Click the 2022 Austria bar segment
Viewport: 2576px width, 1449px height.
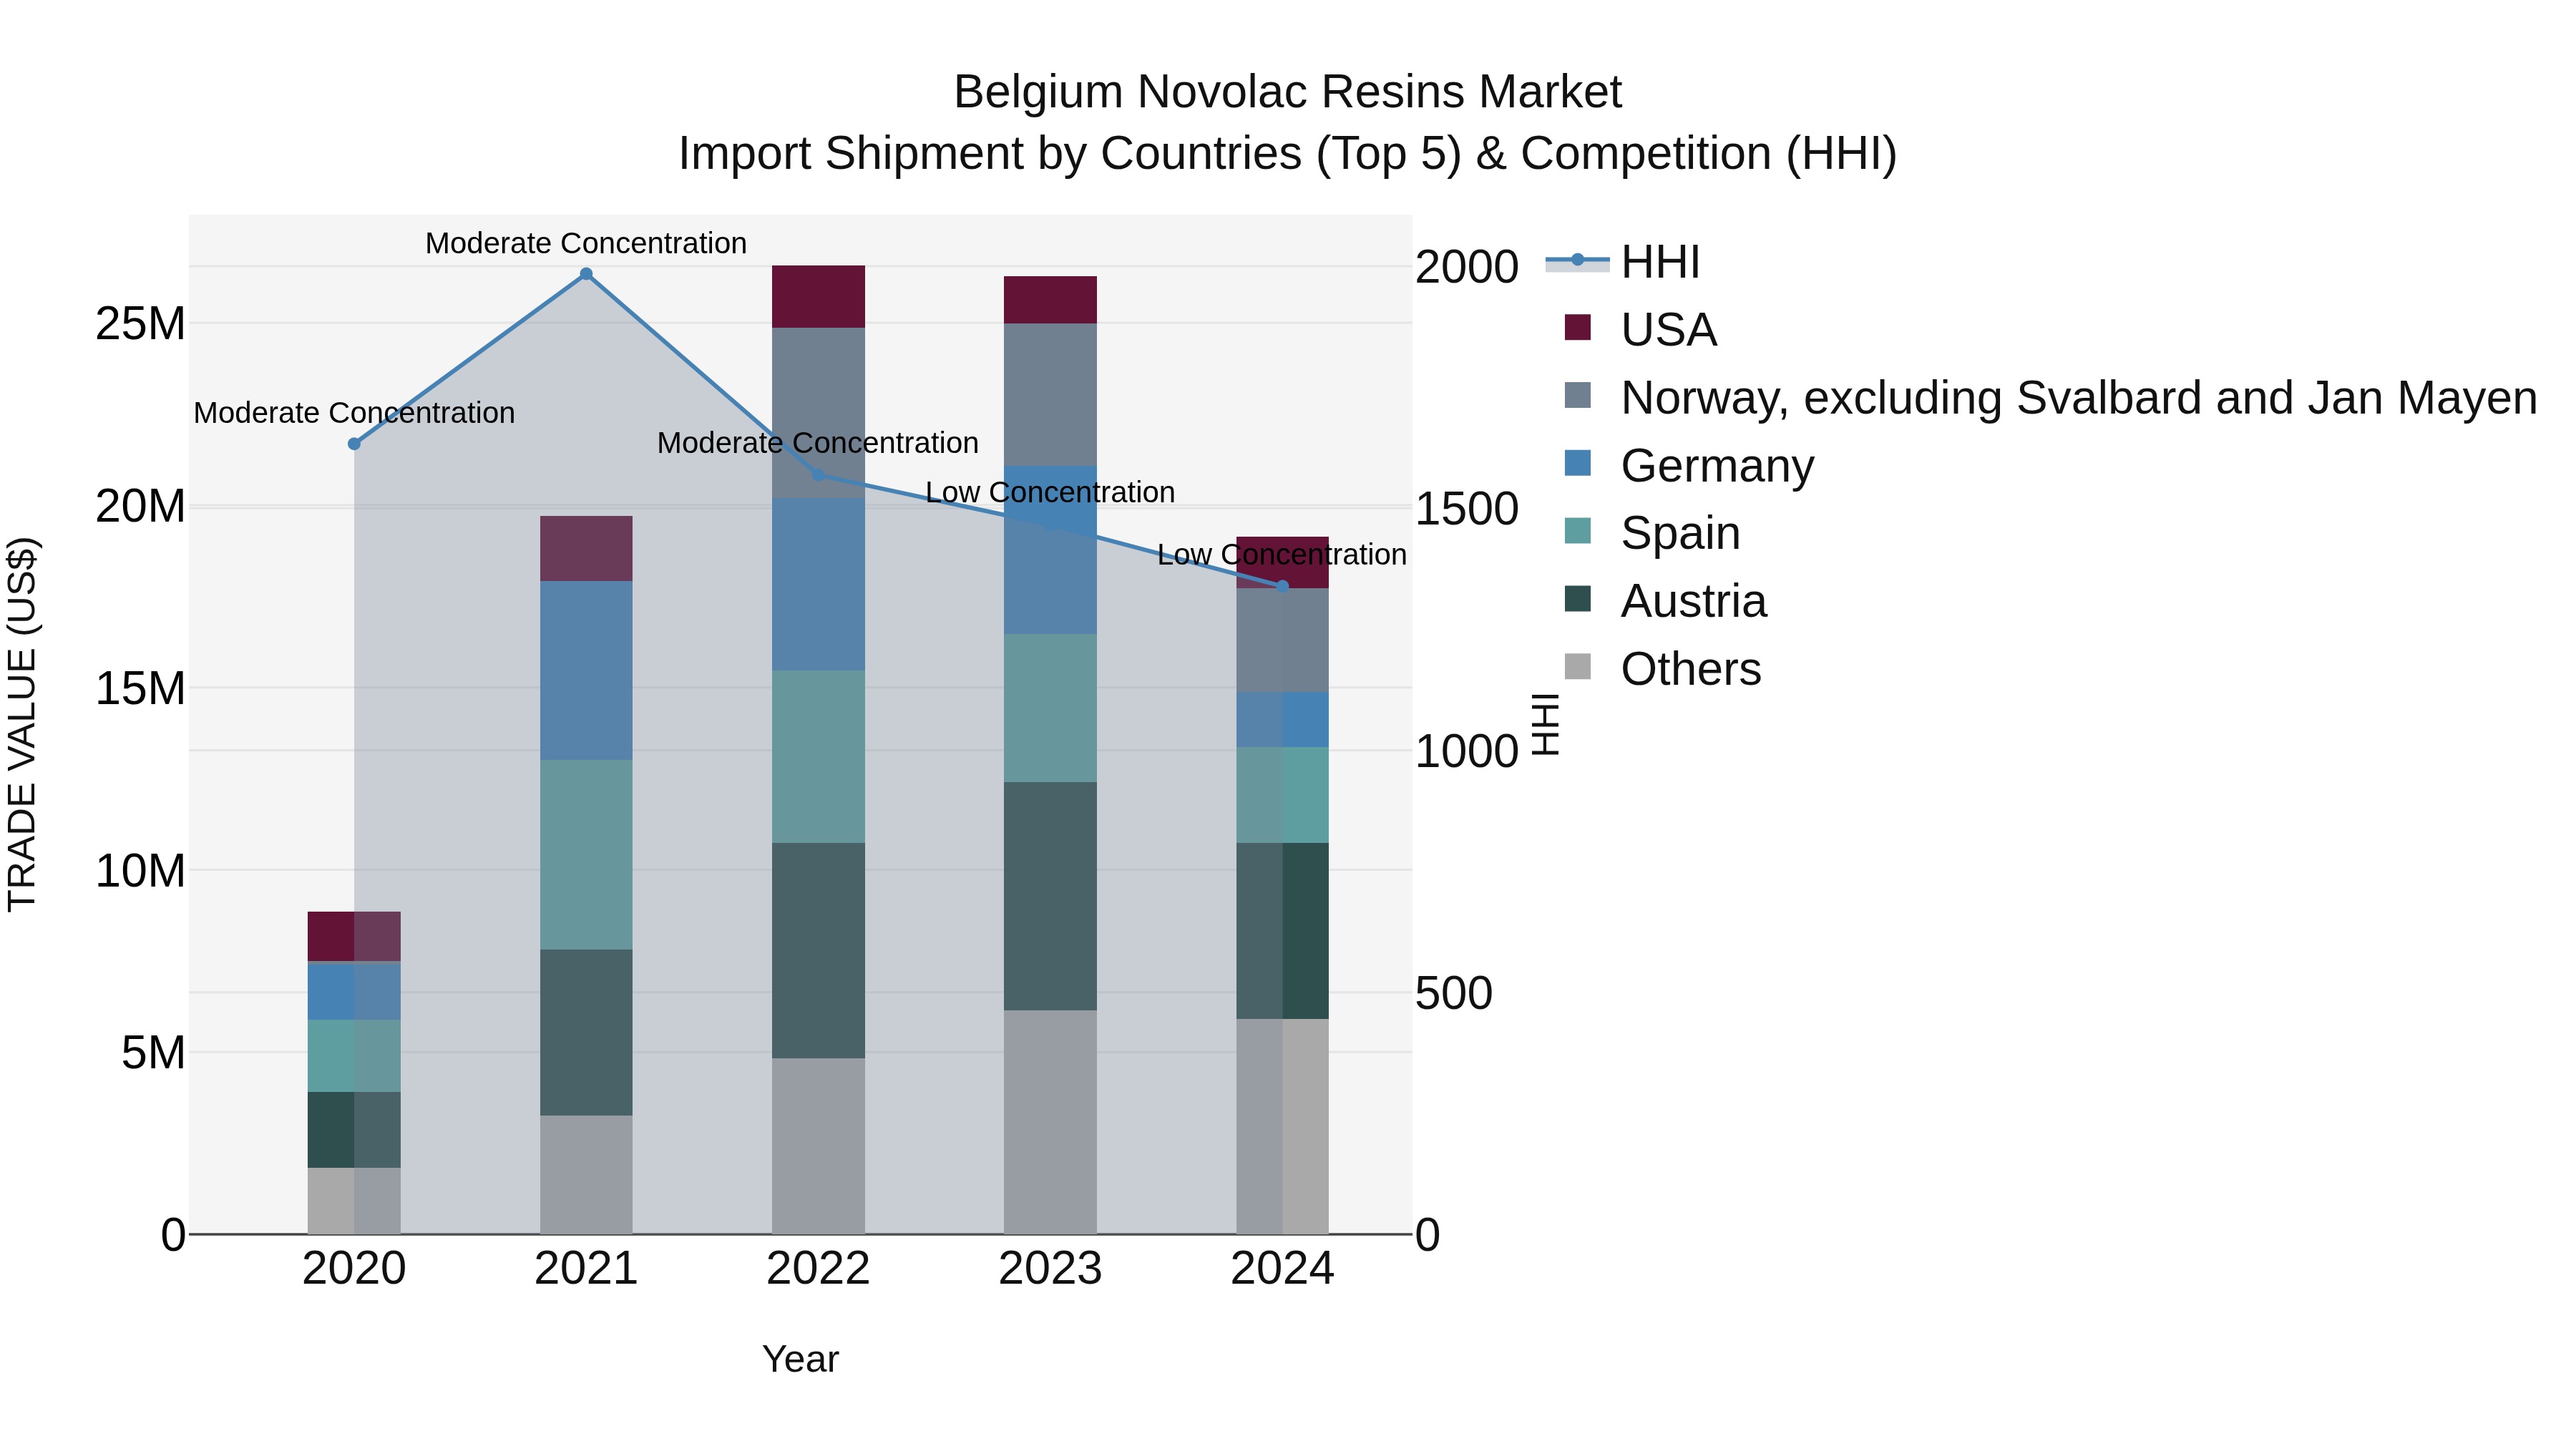(818, 951)
